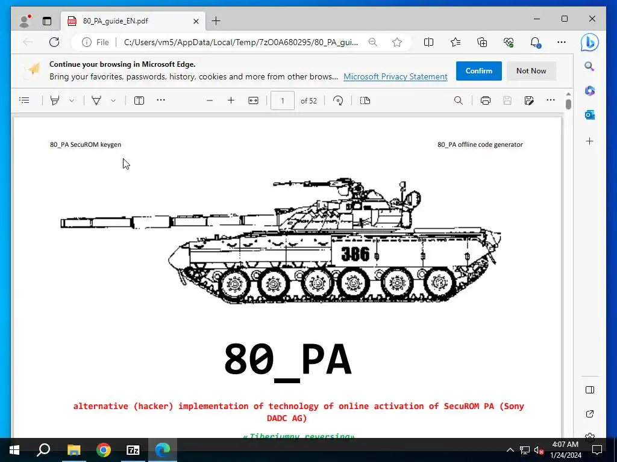The image size is (617, 462).
Task: Open the tab actions menu icon
Action: click(47, 21)
